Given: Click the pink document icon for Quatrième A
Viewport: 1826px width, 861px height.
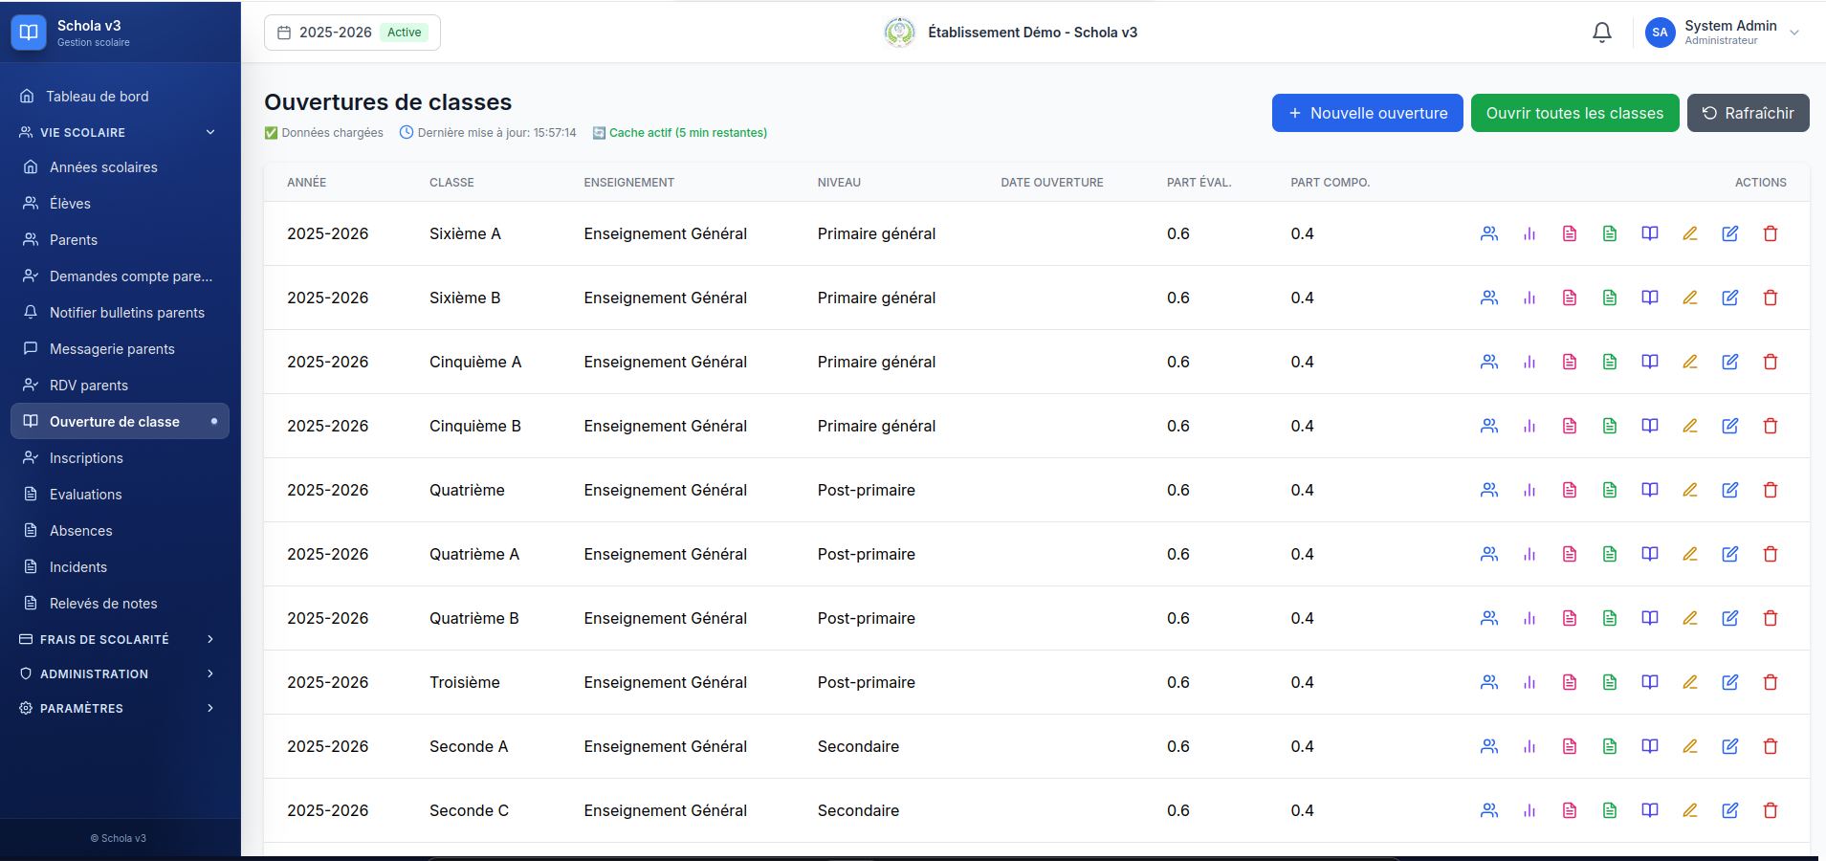Looking at the screenshot, I should click(1570, 554).
